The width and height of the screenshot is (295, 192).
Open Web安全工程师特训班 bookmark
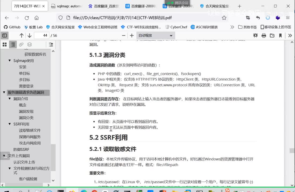tap(98, 27)
